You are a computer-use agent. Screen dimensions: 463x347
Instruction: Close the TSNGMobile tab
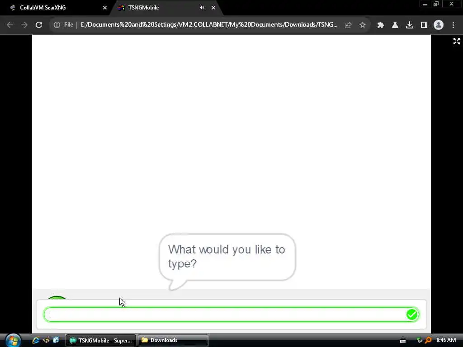[x=213, y=8]
